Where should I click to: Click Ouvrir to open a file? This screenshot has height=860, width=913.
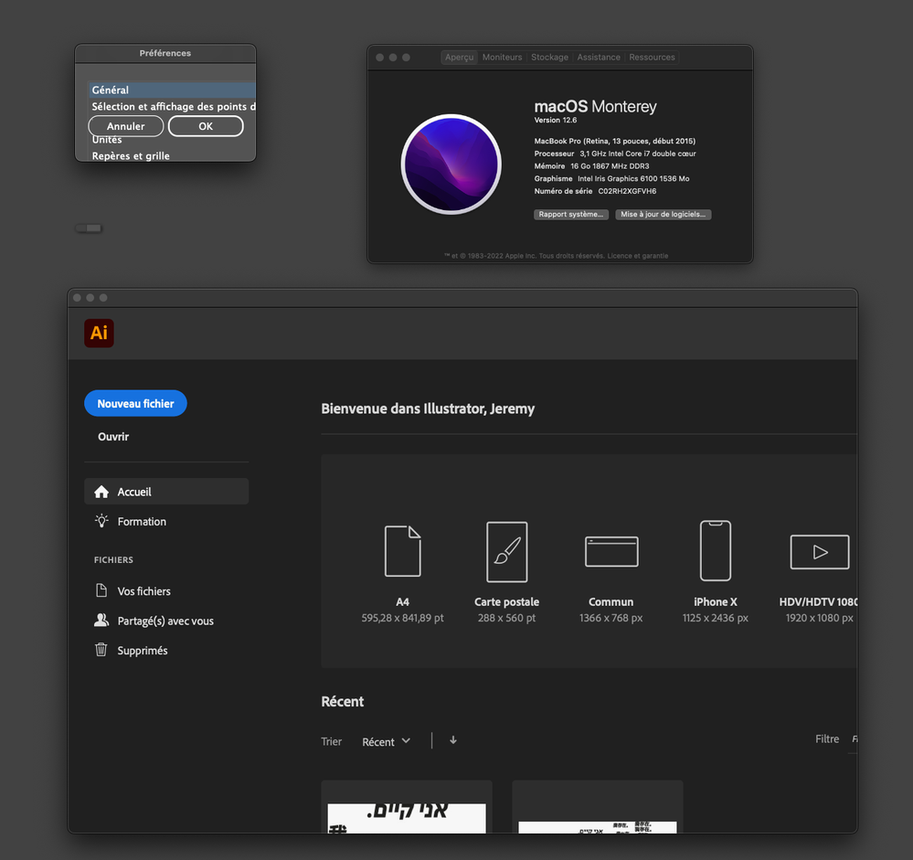pos(113,437)
